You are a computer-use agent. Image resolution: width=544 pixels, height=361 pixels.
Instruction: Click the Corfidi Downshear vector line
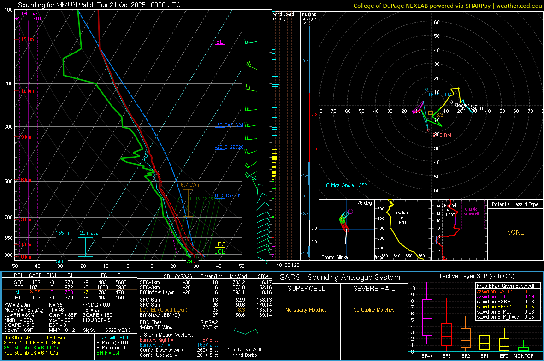tap(179, 350)
